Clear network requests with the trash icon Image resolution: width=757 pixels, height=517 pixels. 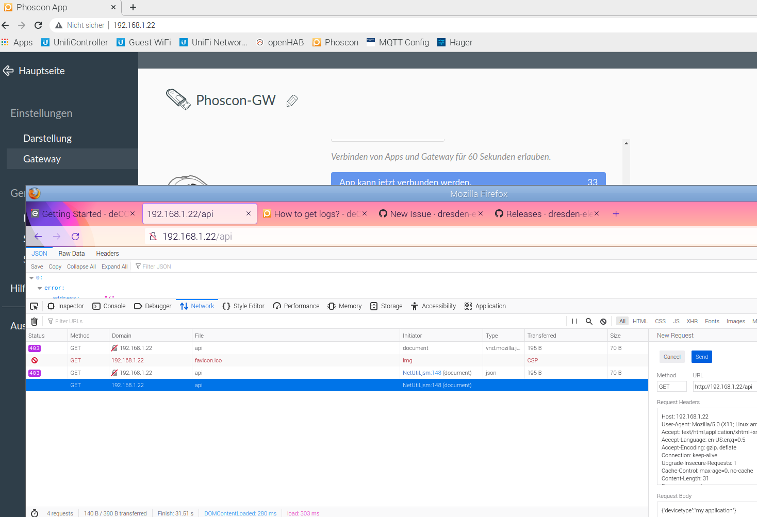[x=34, y=321]
